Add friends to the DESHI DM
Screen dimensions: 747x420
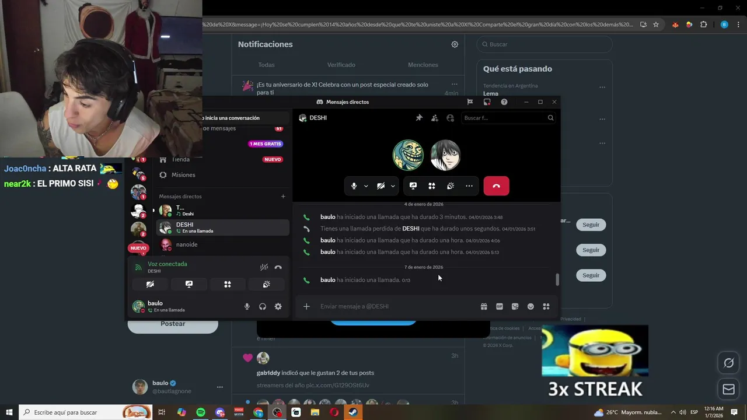[435, 118]
